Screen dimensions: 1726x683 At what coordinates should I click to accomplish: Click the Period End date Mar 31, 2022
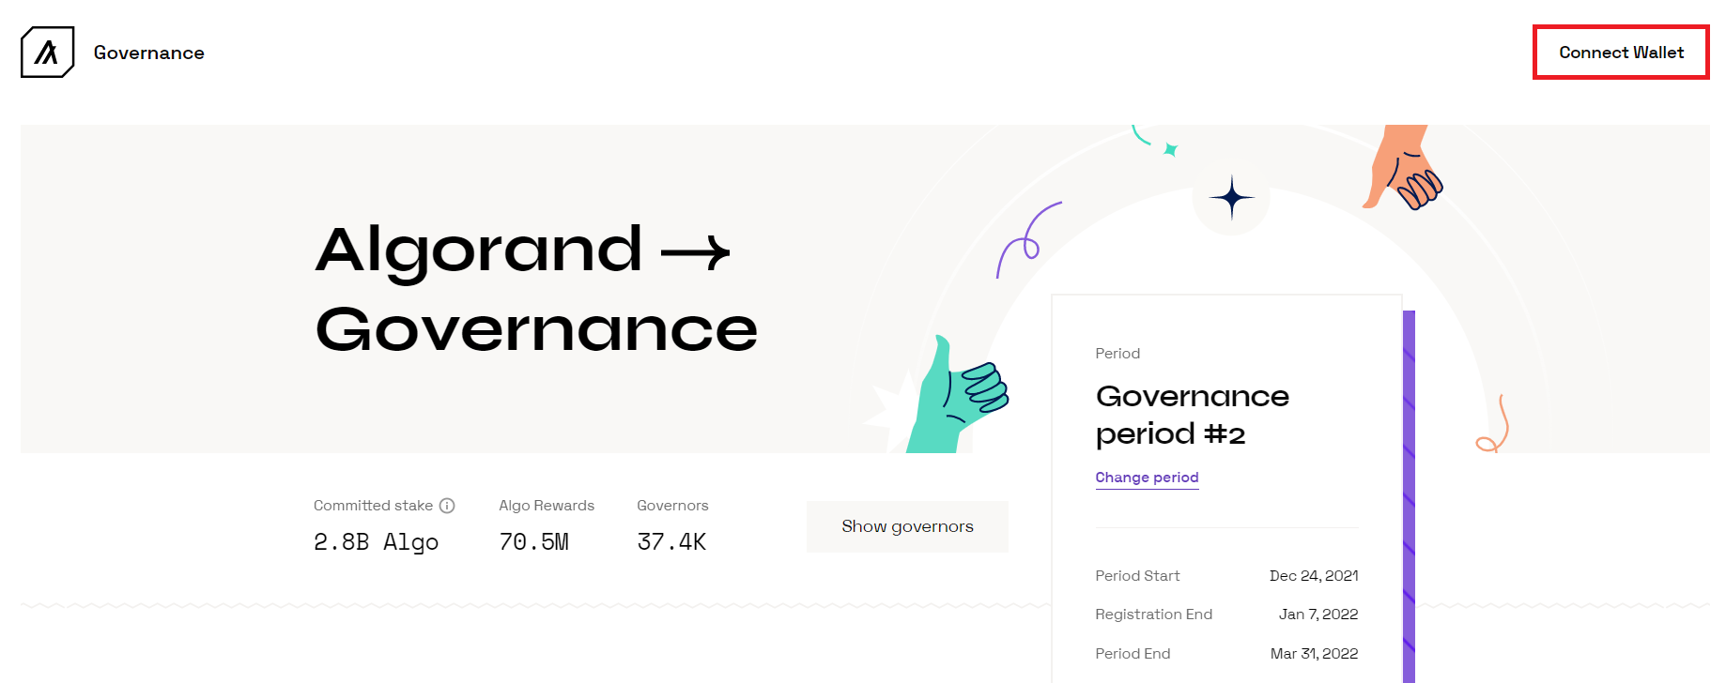pyautogui.click(x=1314, y=653)
